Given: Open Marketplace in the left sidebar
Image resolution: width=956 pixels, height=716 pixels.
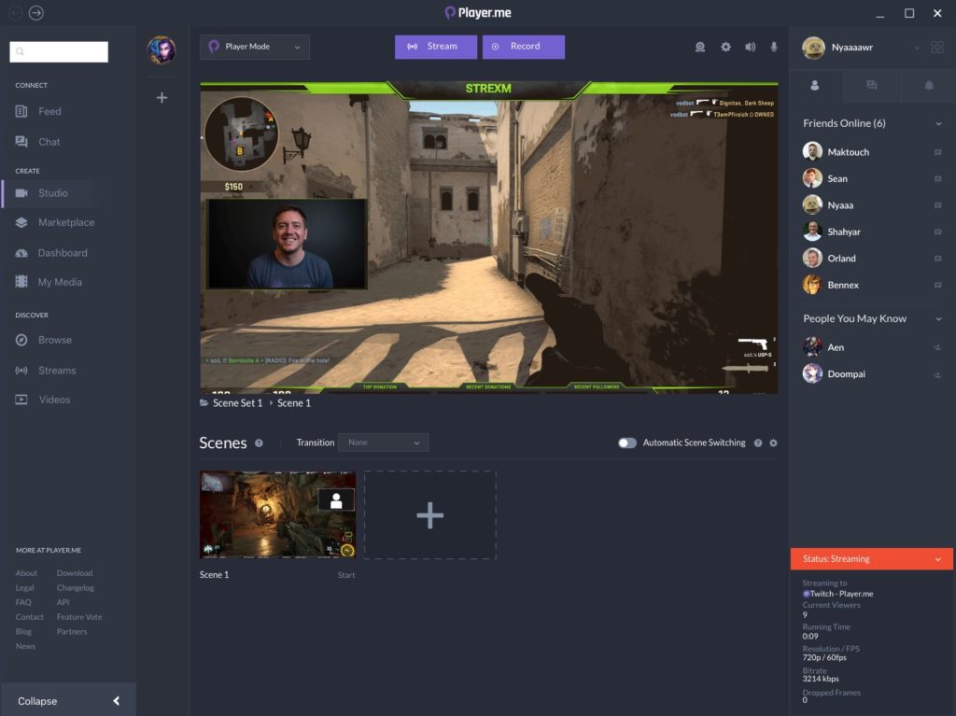Looking at the screenshot, I should pos(65,222).
